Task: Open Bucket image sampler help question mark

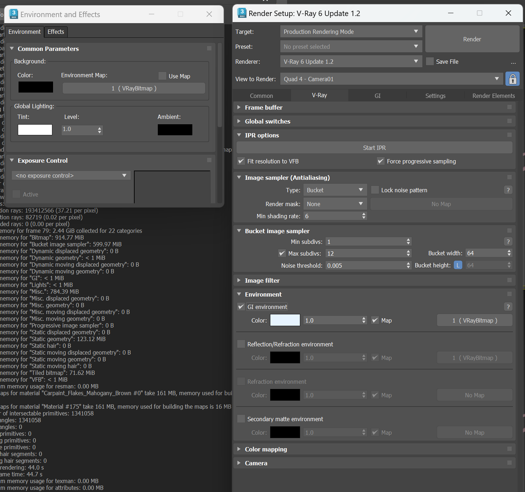Action: (x=508, y=241)
